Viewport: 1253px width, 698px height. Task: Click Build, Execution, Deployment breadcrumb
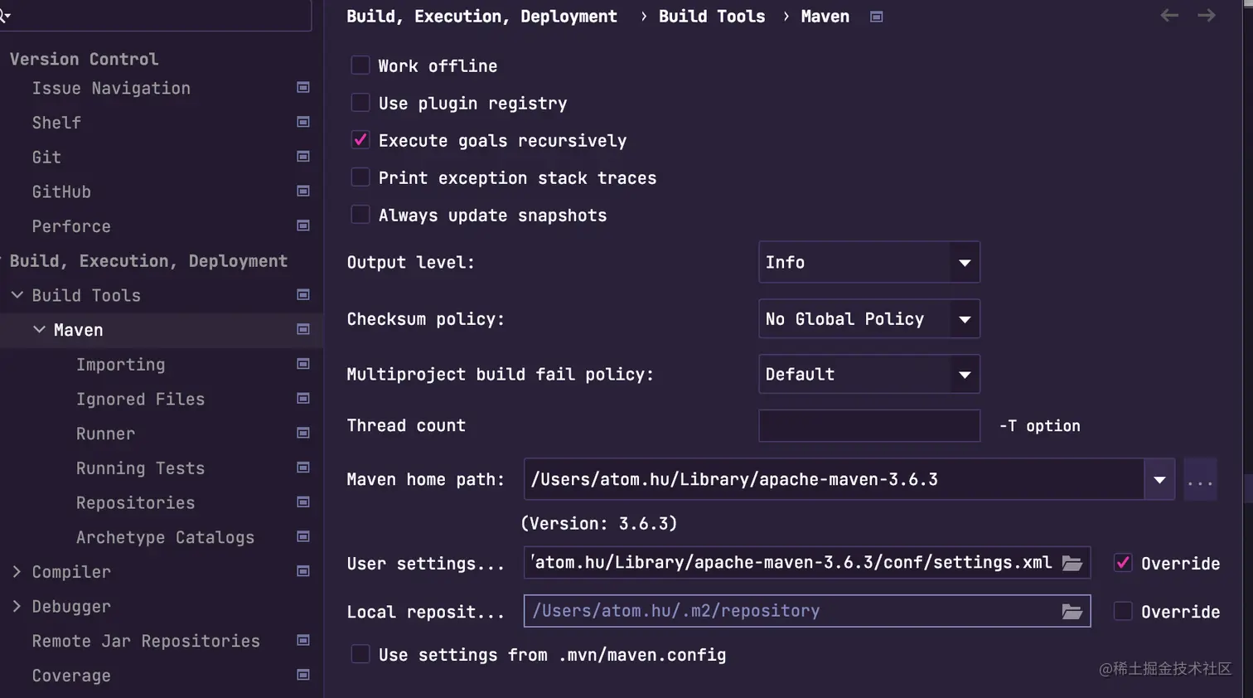pyautogui.click(x=481, y=17)
